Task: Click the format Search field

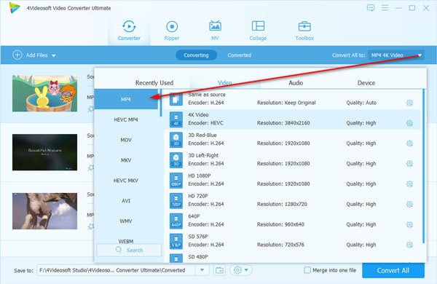Action: point(129,250)
